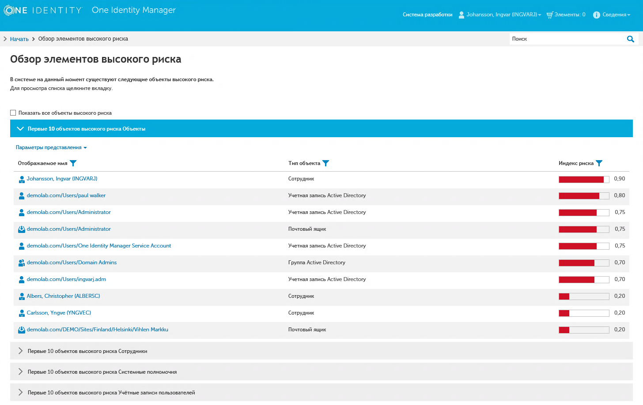The width and height of the screenshot is (643, 405).
Task: Click Отображаемое имя column header
Action: click(x=42, y=163)
